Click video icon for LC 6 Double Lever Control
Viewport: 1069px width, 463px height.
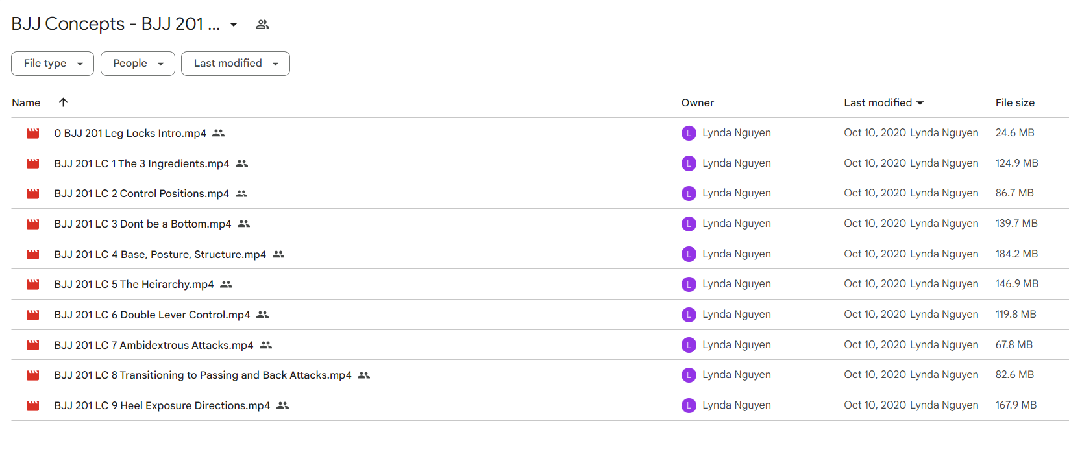[x=33, y=315]
